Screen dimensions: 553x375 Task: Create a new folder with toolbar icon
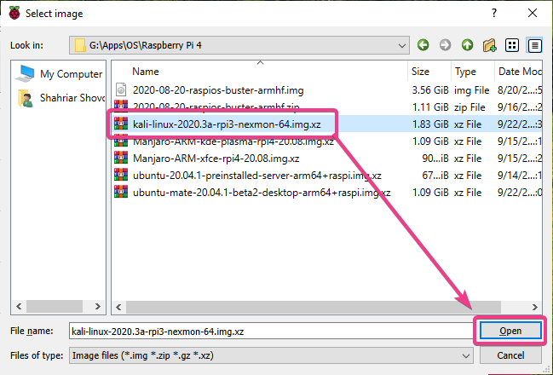click(489, 45)
